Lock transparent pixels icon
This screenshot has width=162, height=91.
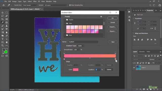pyautogui.click(x=138, y=63)
